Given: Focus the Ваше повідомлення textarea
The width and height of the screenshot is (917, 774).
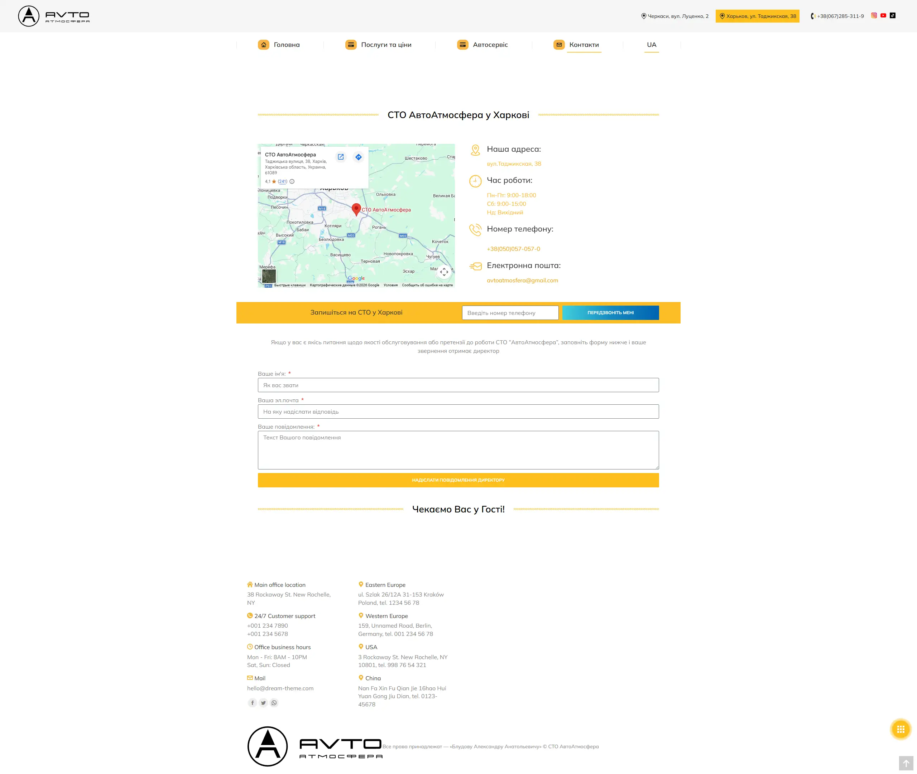Looking at the screenshot, I should 458,450.
